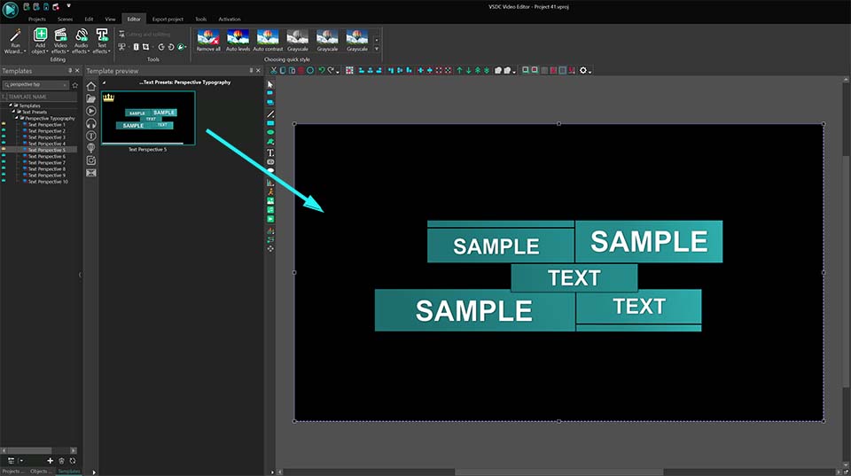Open the Export project tab
851x476 pixels.
(168, 19)
